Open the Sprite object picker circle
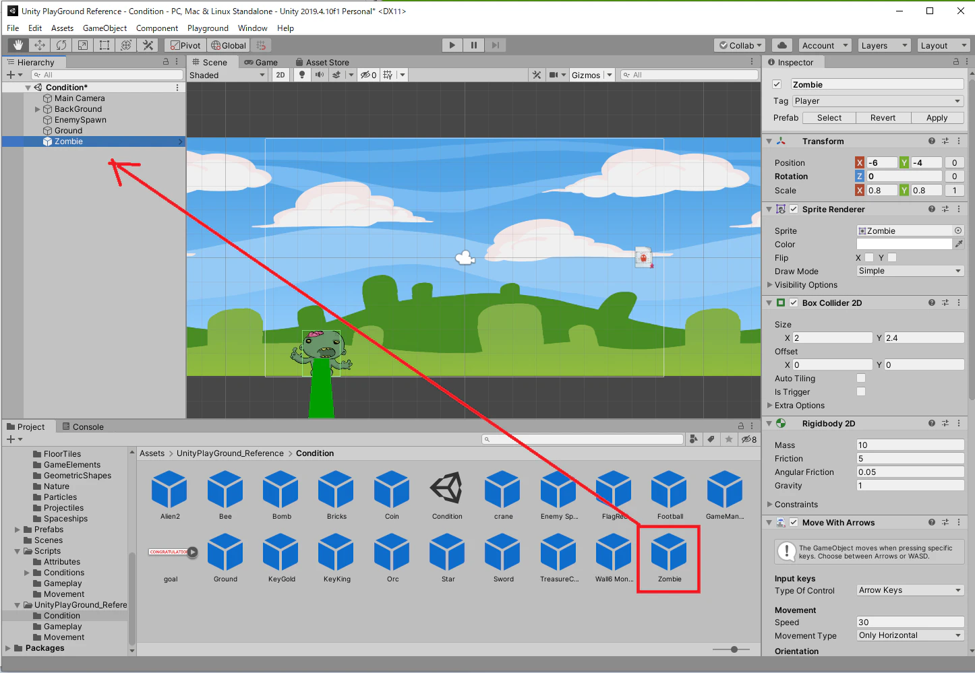Screen dimensions: 975x673 click(x=958, y=230)
